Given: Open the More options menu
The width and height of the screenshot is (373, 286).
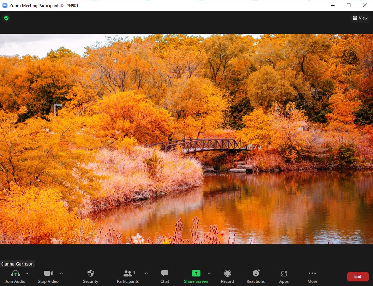Looking at the screenshot, I should (x=312, y=276).
